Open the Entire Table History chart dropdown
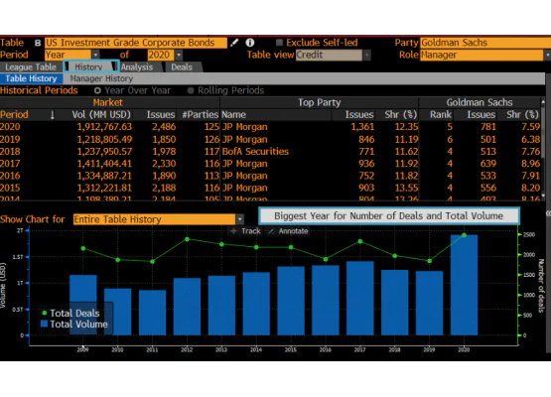The image size is (551, 397). (239, 219)
